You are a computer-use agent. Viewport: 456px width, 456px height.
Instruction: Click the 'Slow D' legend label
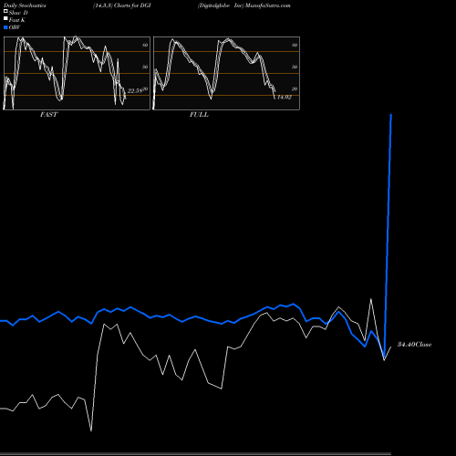coord(18,13)
